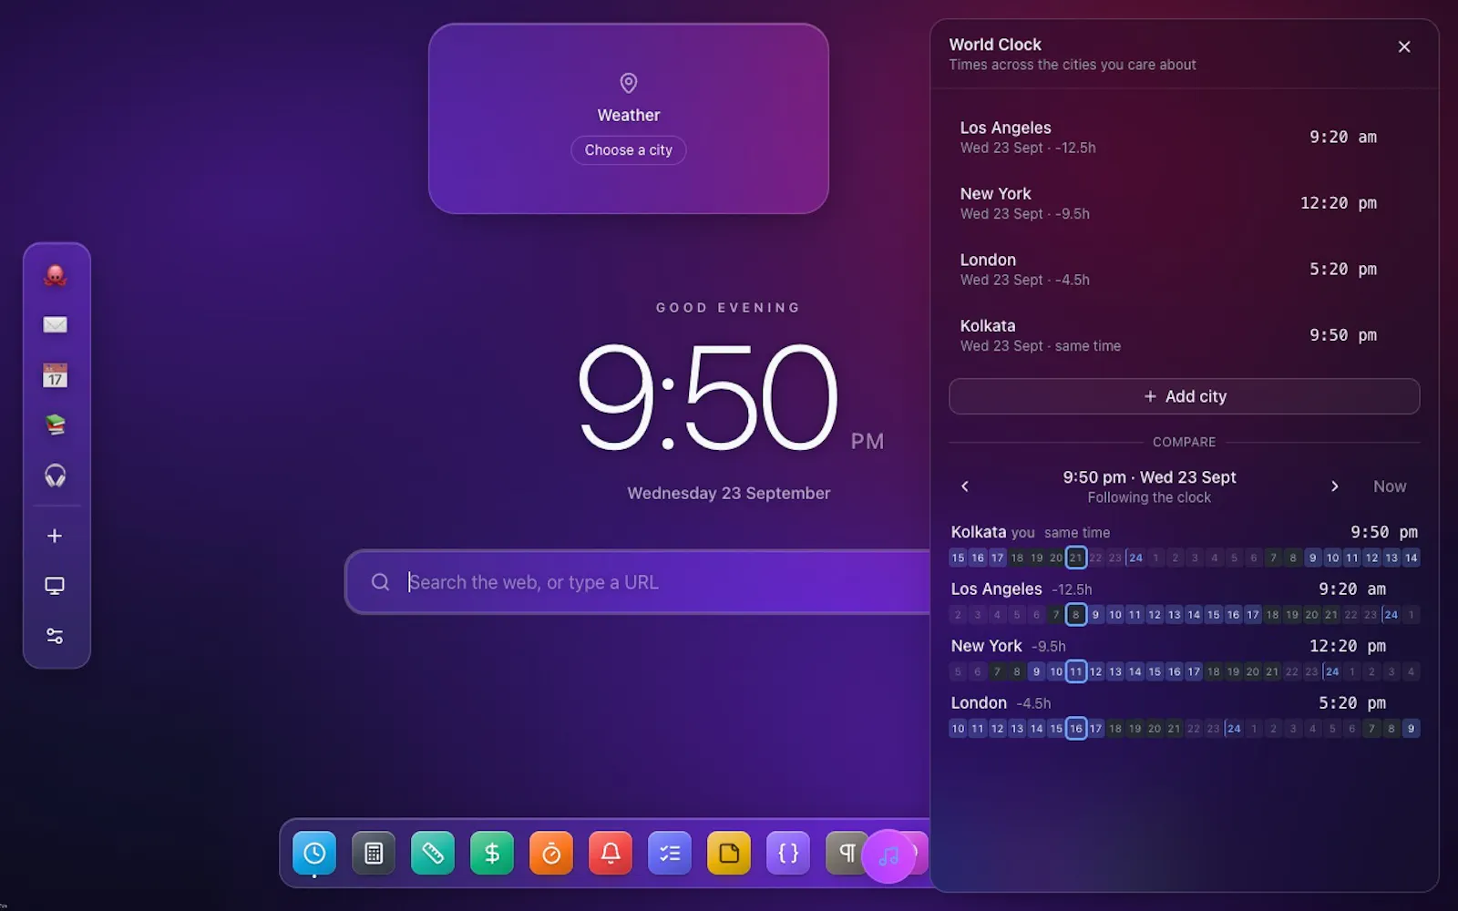Open the dollar currency dock app
Viewport: 1458px width, 911px height.
492,854
